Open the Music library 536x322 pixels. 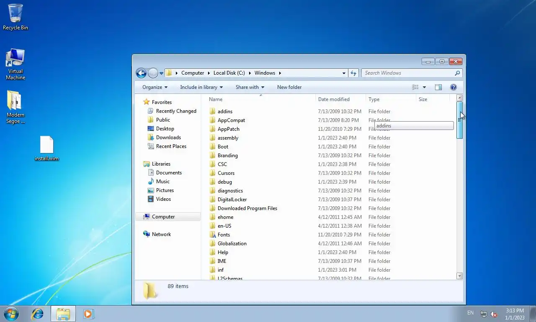pyautogui.click(x=159, y=182)
